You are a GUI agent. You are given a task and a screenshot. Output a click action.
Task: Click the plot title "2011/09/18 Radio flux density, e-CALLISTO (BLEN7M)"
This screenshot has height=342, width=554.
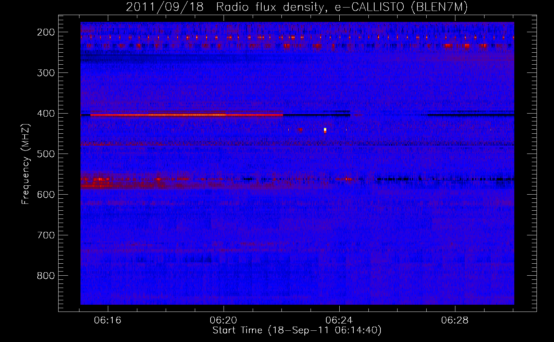(297, 7)
